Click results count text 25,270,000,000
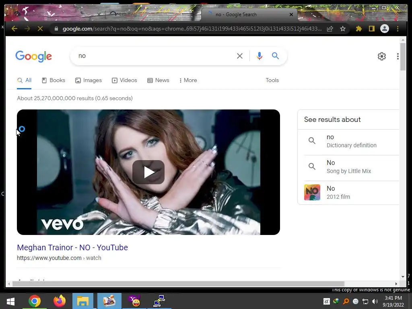Screen dimensions: 412x309 pyautogui.click(x=75, y=98)
